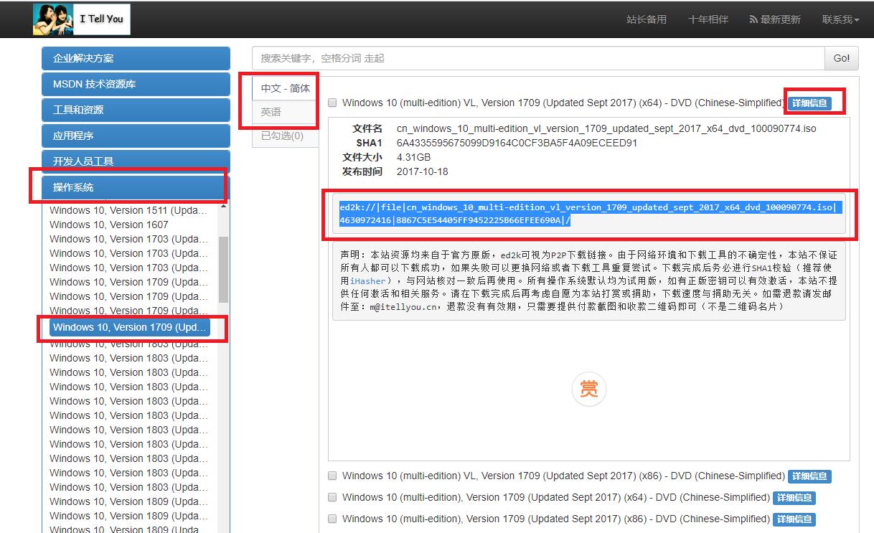
Task: Click the orange 赏 reward icon
Action: 588,389
